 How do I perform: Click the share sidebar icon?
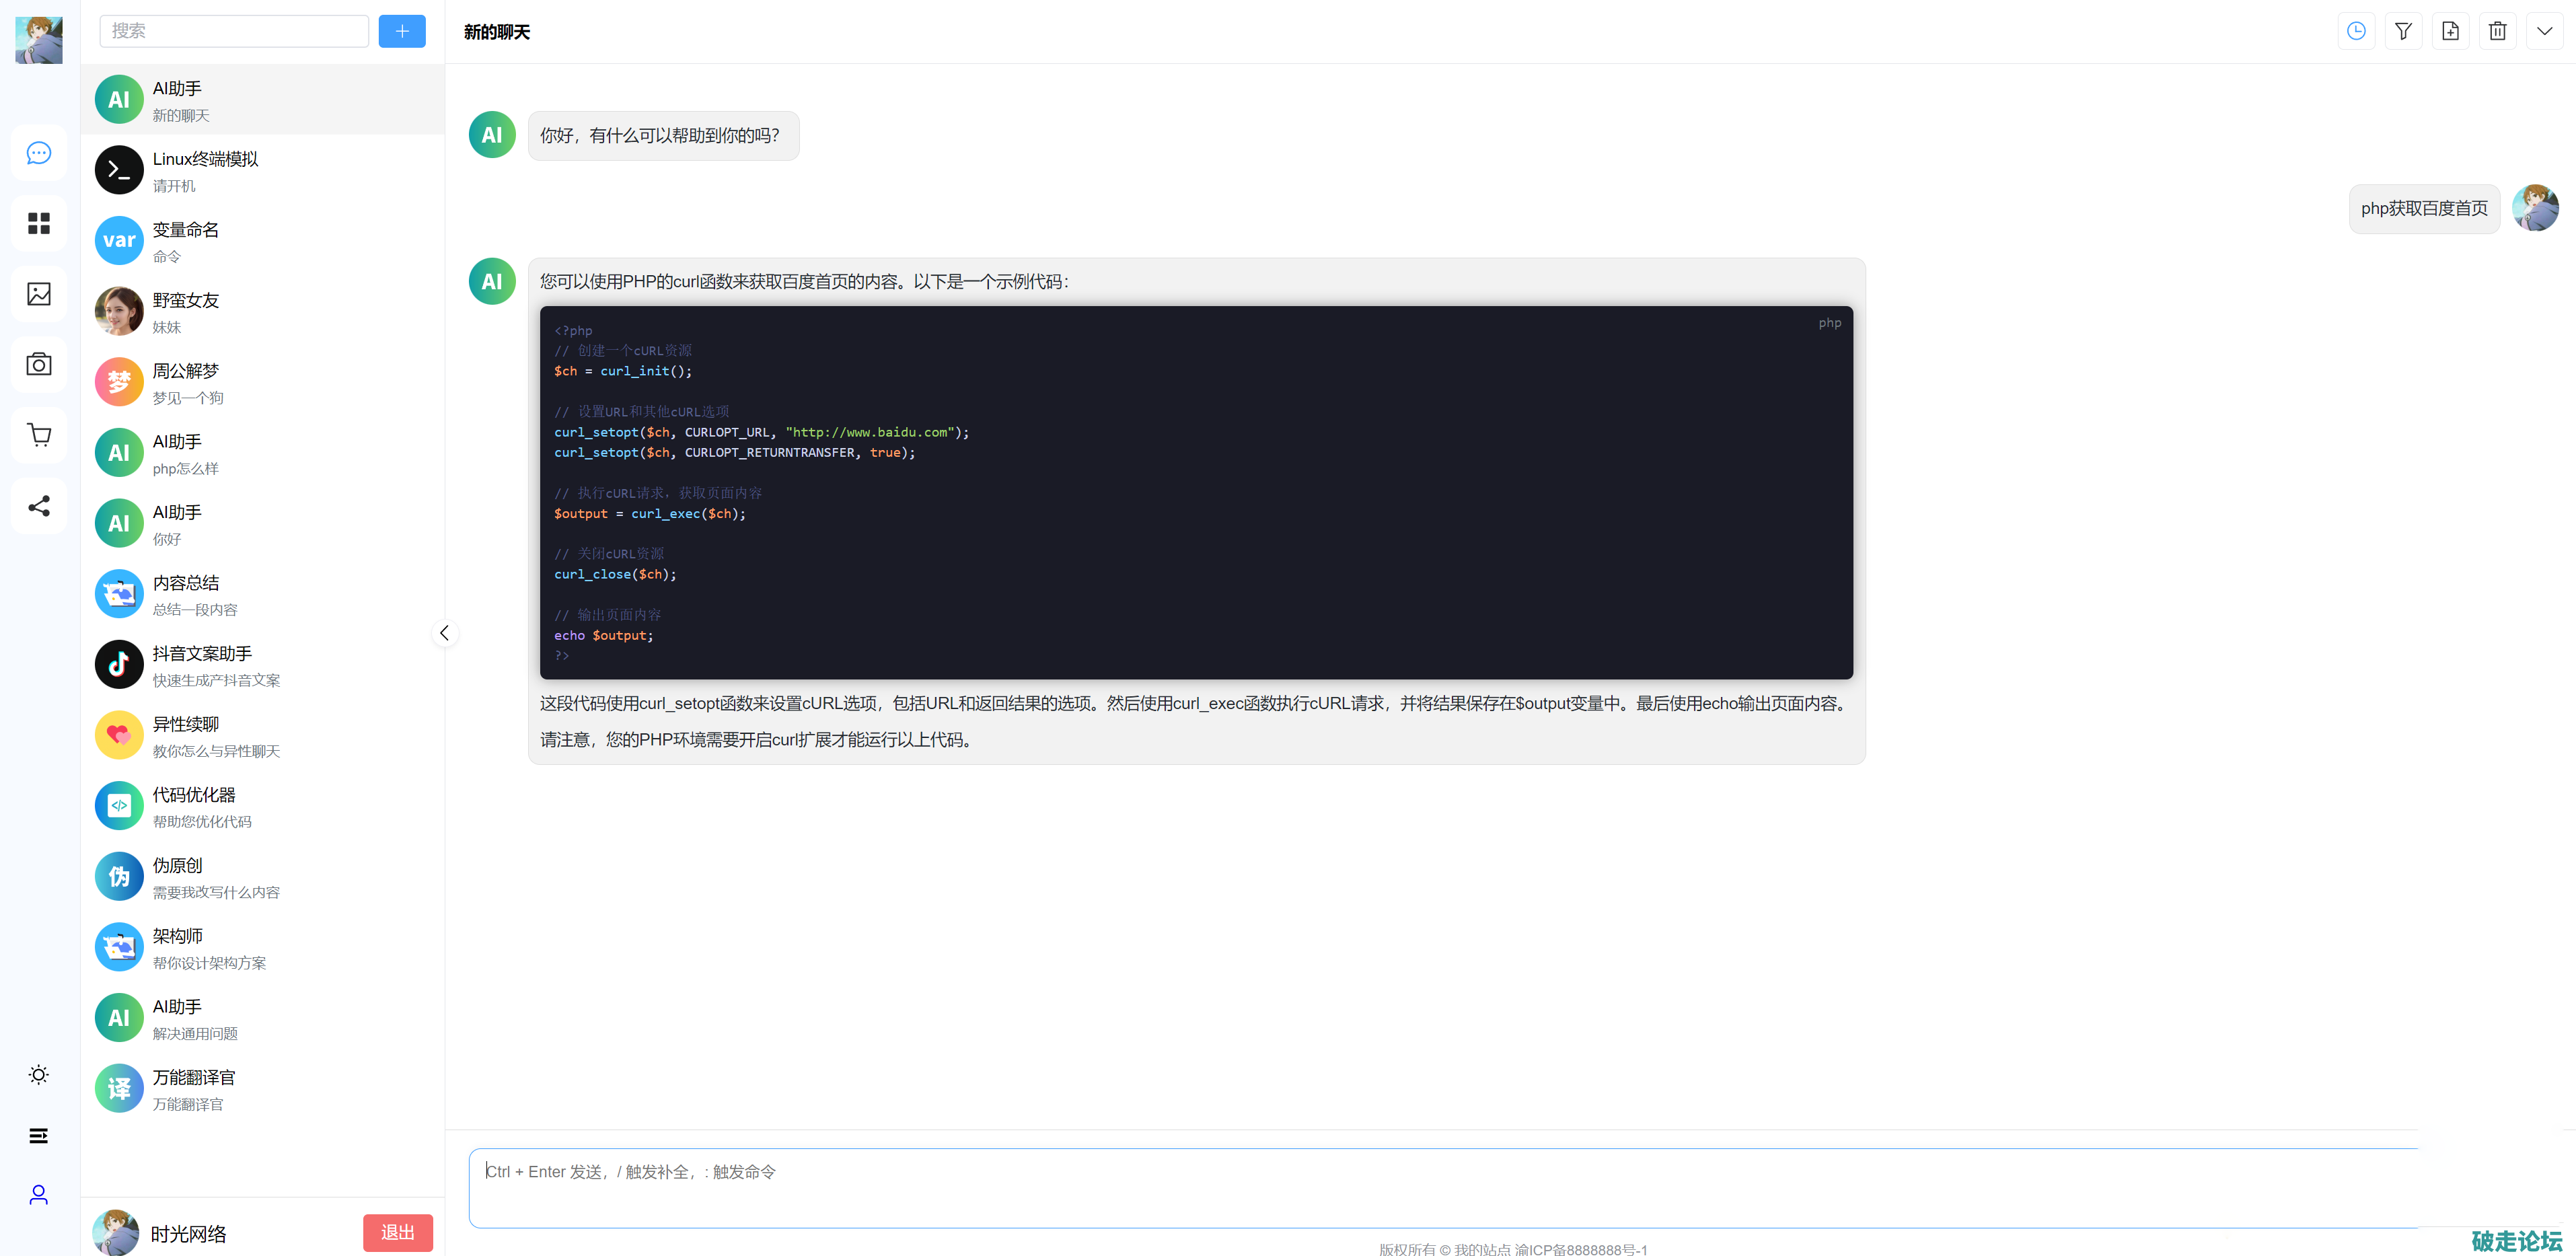(39, 506)
